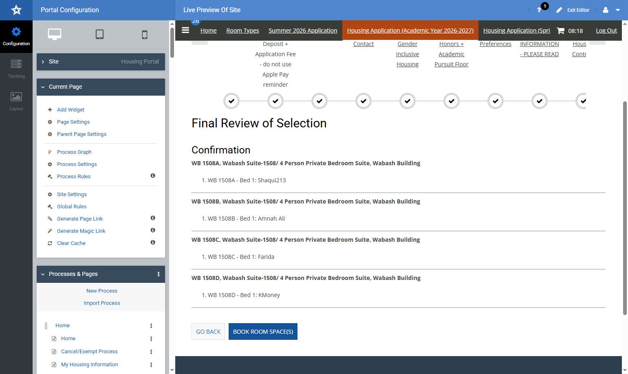Select the desktop preview device icon
Viewport: 628px width, 374px height.
pos(55,34)
